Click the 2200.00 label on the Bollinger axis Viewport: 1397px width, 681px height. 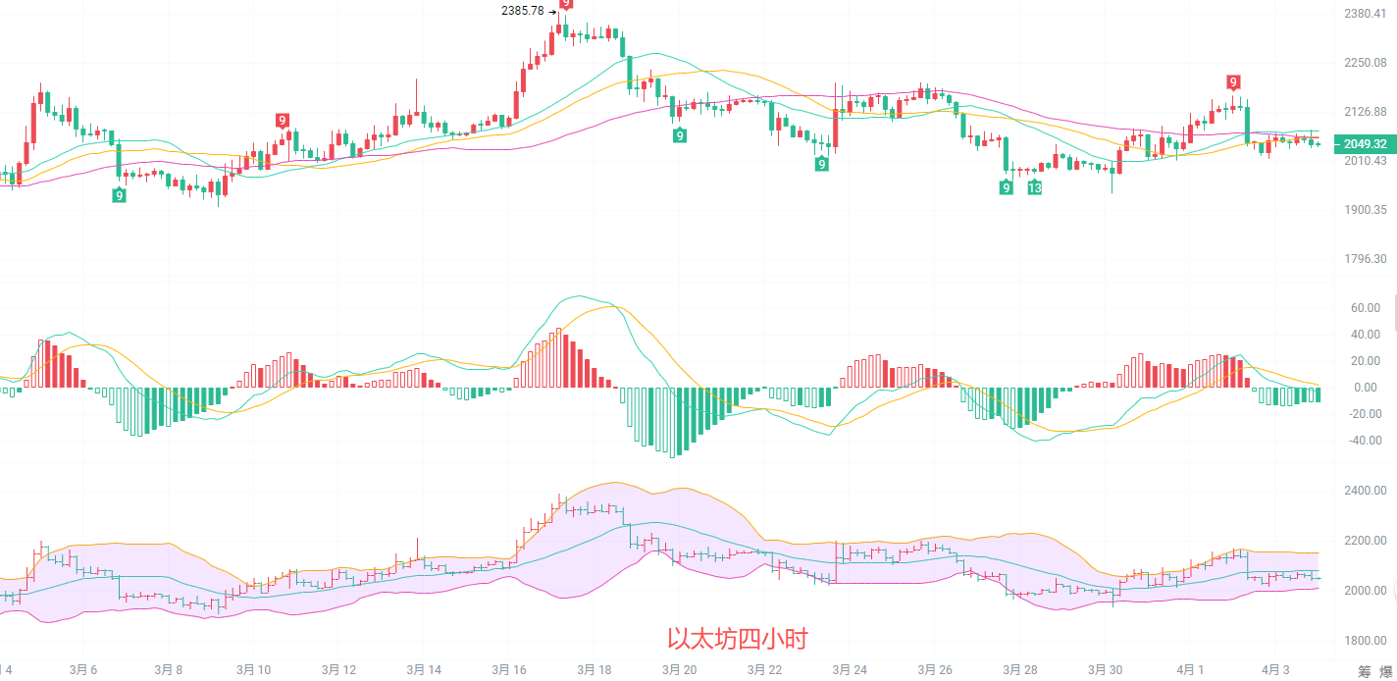[1365, 541]
